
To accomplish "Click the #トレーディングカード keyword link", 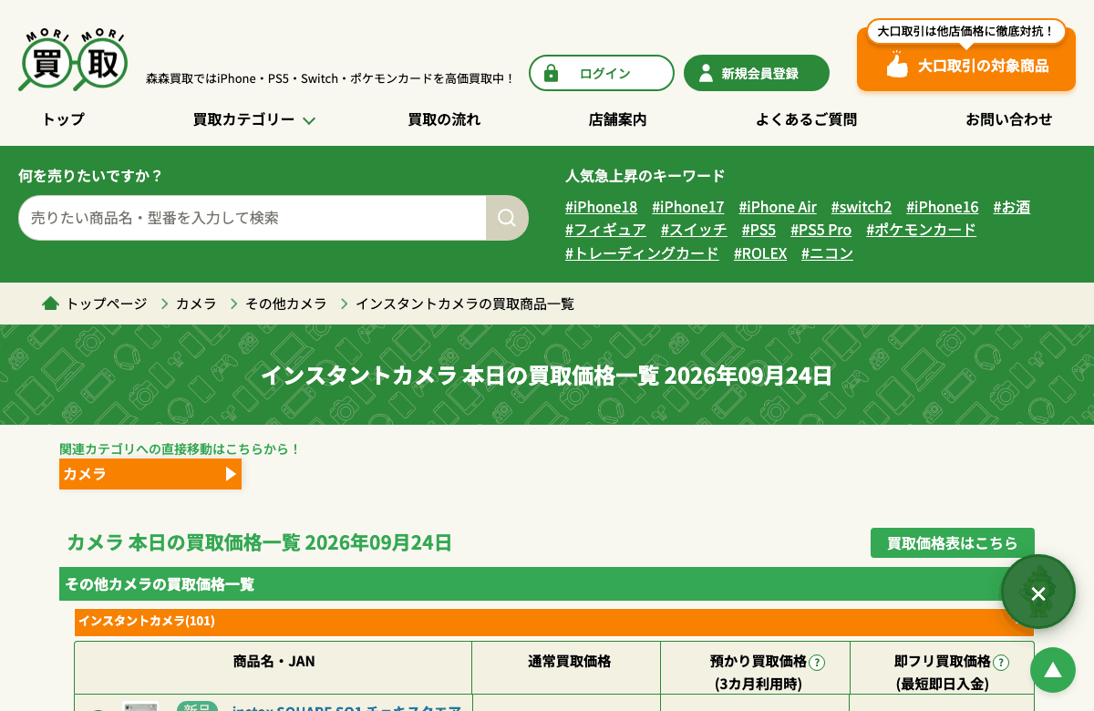I will click(x=642, y=253).
